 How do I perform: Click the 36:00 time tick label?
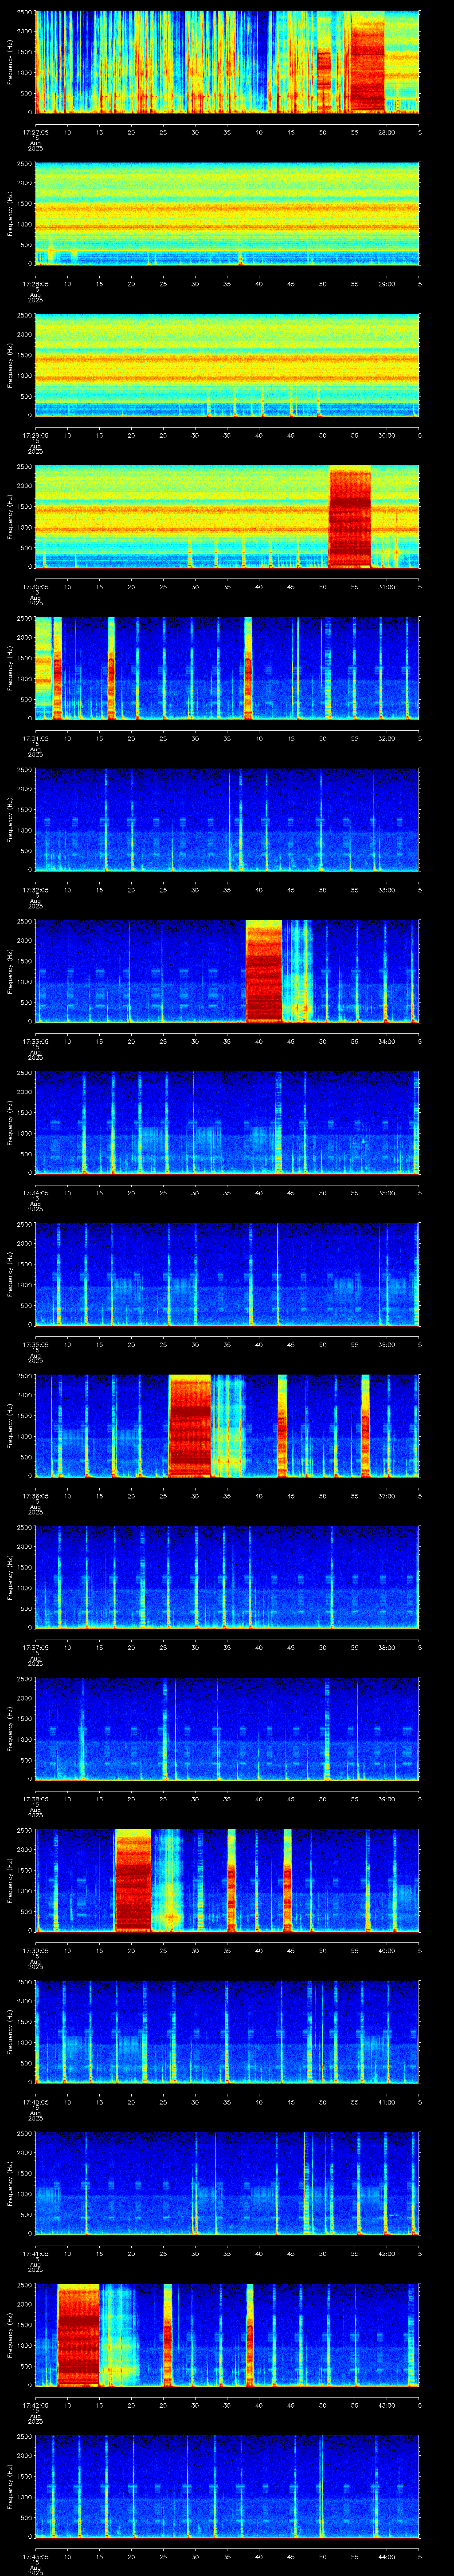click(x=386, y=1344)
